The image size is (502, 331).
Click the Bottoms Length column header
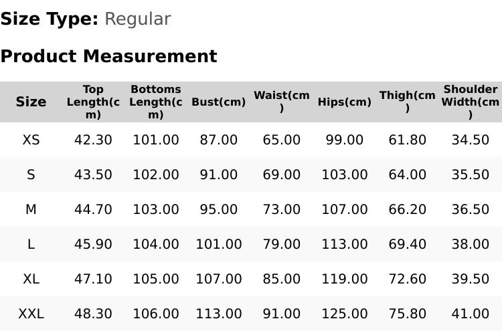[156, 102]
